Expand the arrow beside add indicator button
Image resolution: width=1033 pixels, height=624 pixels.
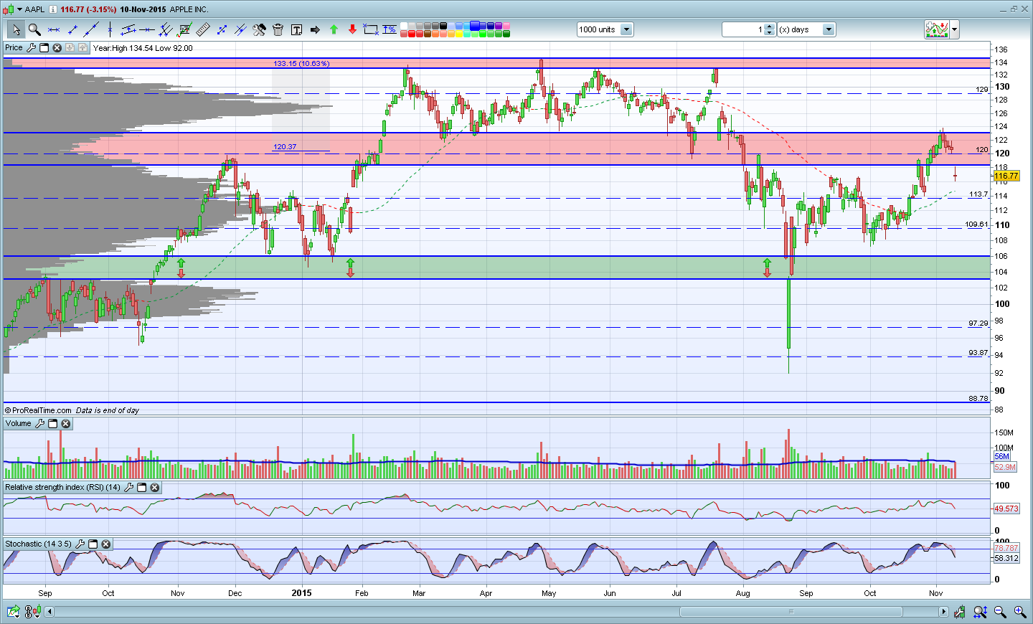(x=955, y=29)
